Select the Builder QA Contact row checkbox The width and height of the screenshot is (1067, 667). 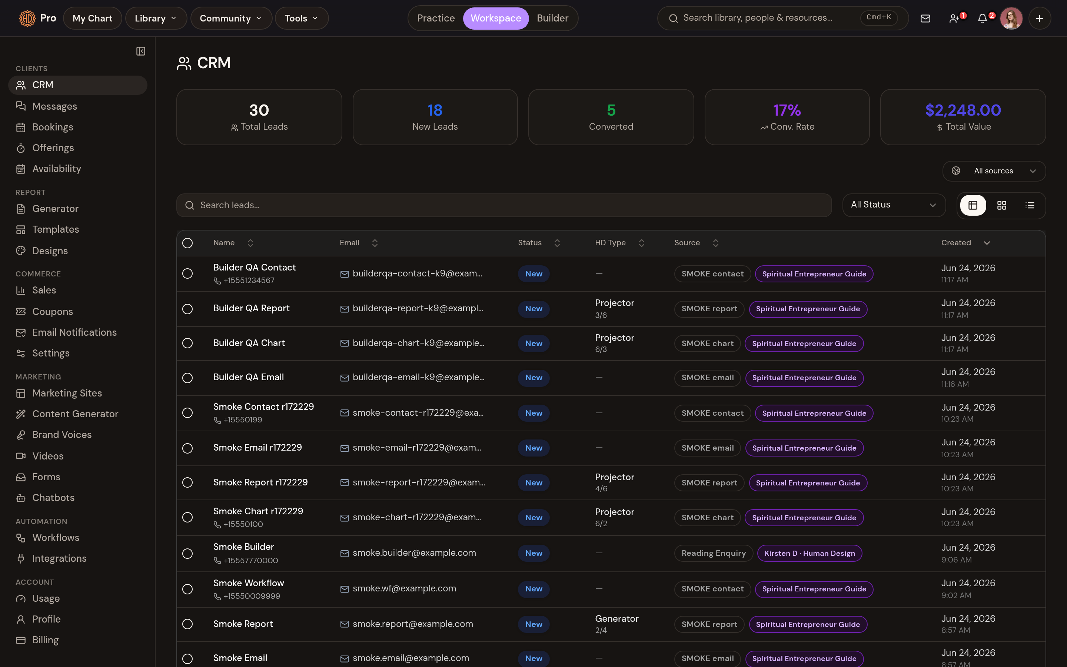point(187,273)
